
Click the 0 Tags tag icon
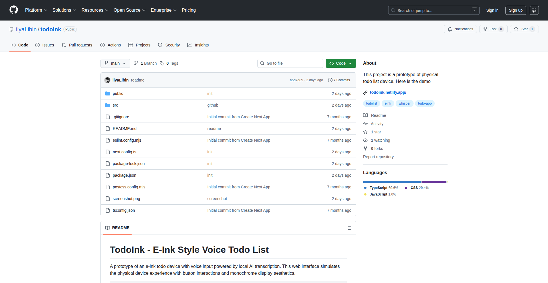[162, 63]
